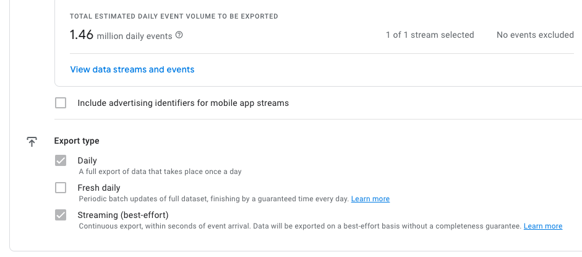Toggle the Streaming (best-effort) checkbox
This screenshot has width=582, height=257.
(61, 215)
